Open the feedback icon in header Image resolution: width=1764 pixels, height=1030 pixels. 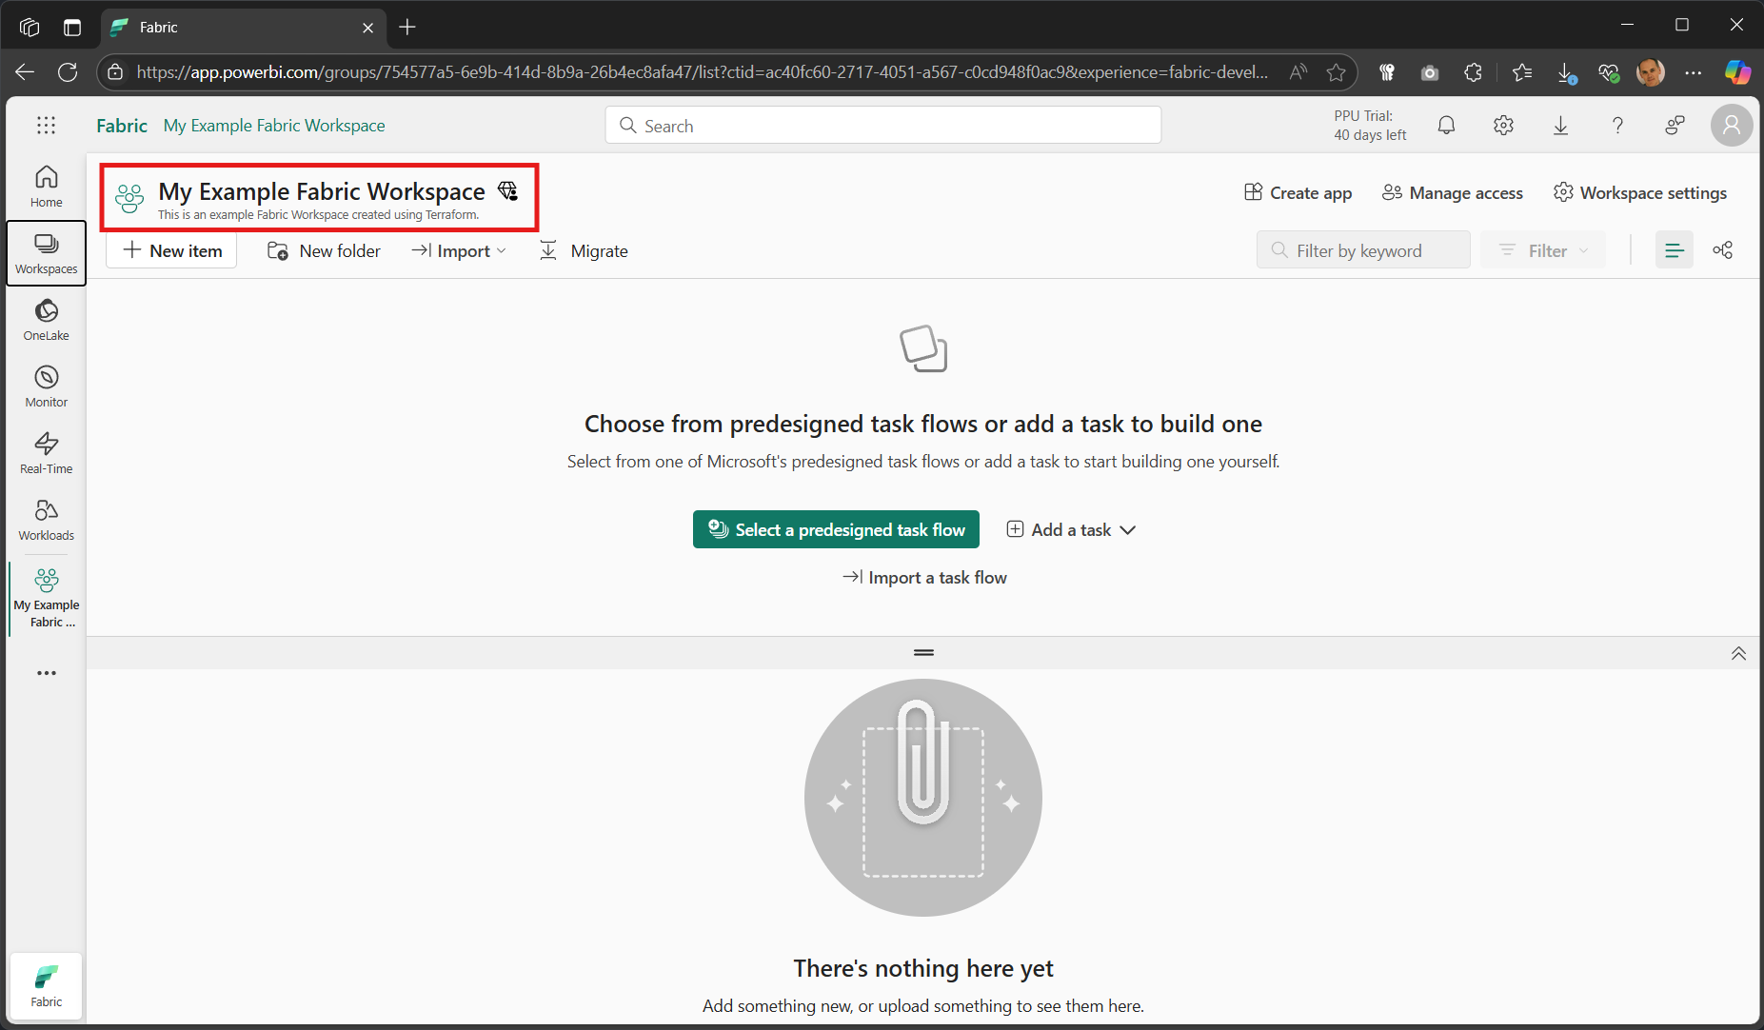pyautogui.click(x=1675, y=125)
